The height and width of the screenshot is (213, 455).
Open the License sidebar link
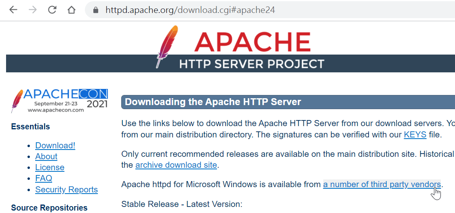(50, 167)
